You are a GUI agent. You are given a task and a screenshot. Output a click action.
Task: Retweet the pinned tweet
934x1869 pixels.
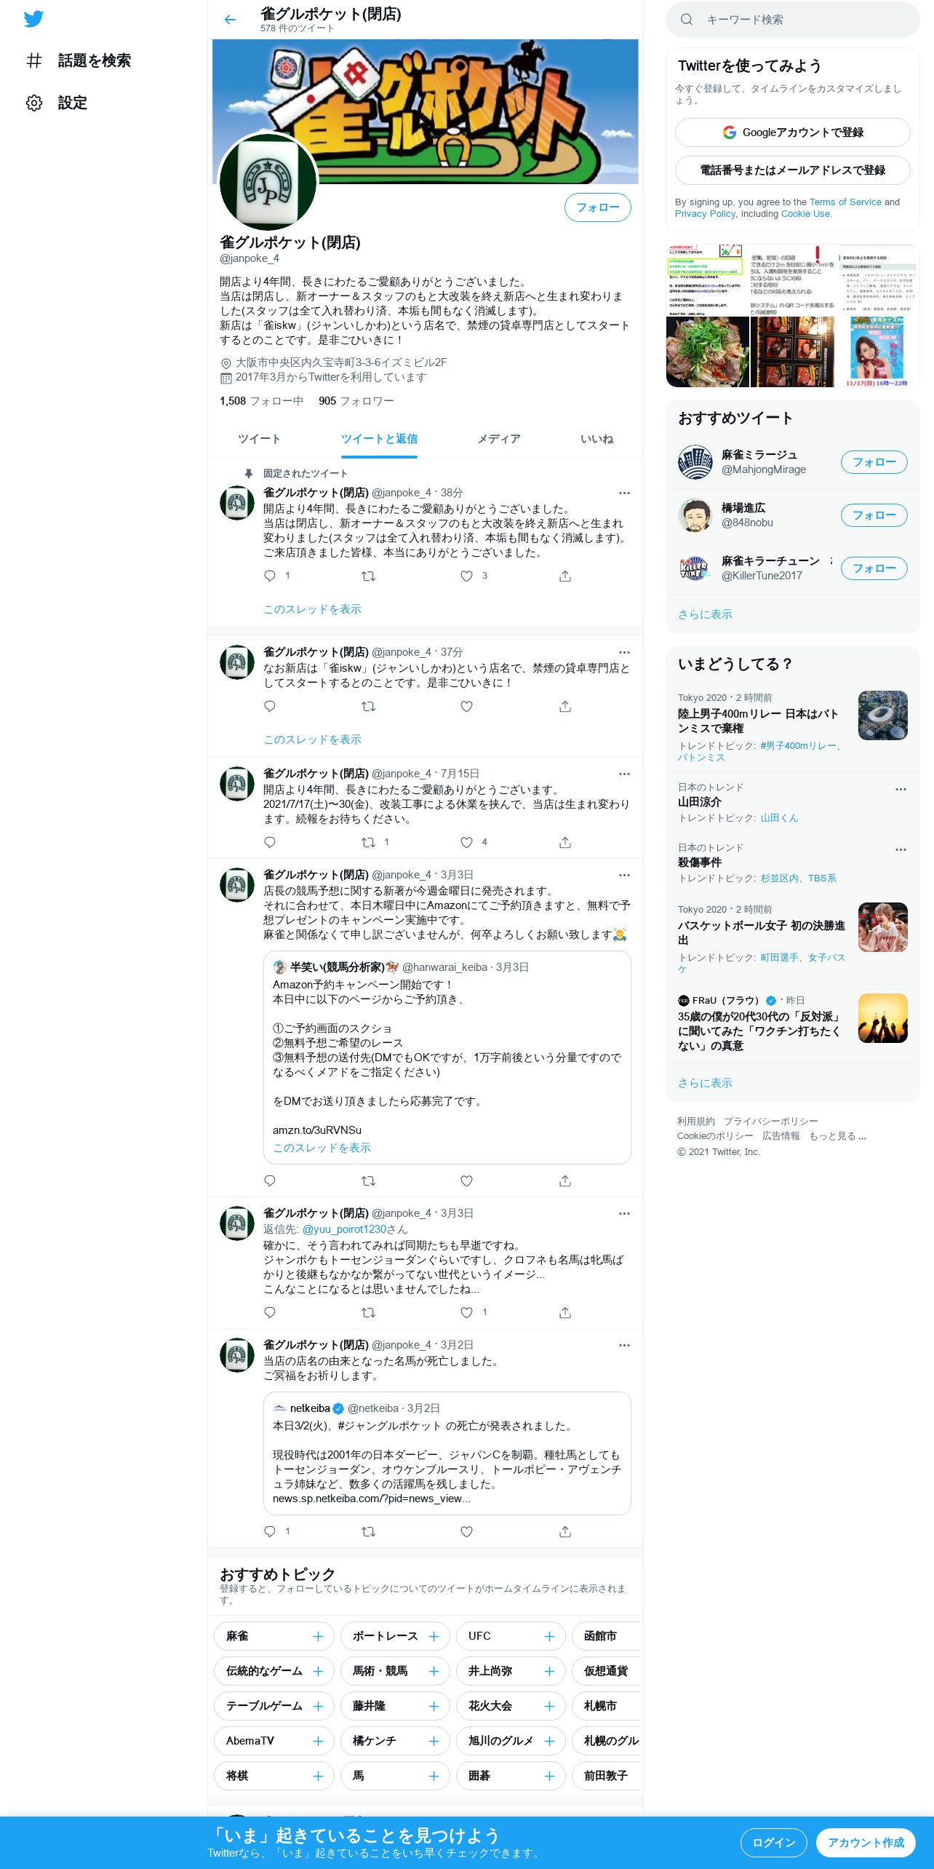click(x=368, y=576)
